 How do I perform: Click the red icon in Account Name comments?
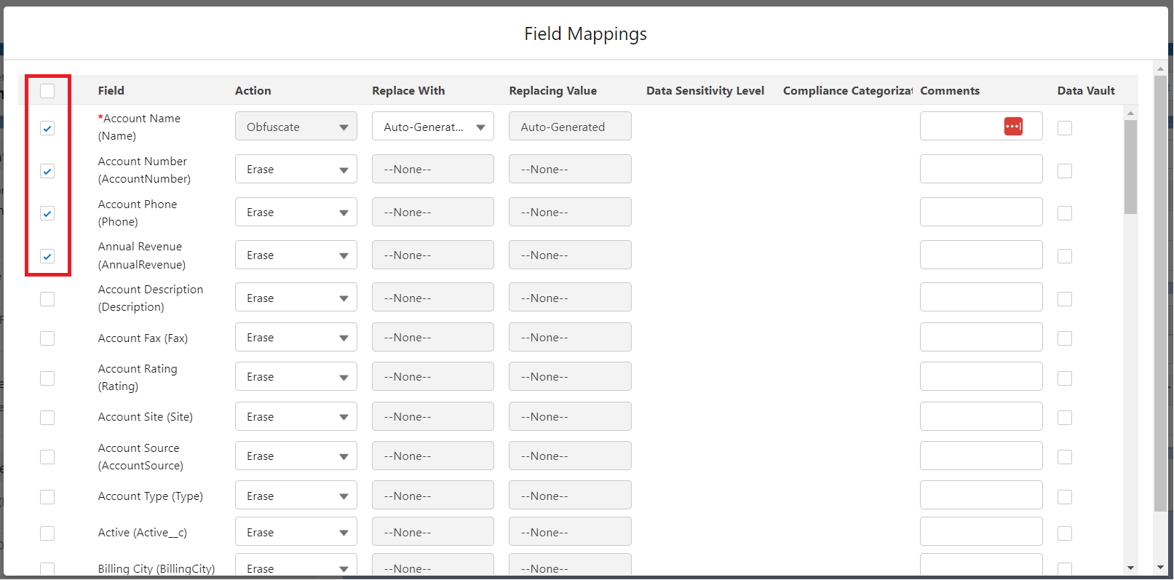[x=1013, y=127]
